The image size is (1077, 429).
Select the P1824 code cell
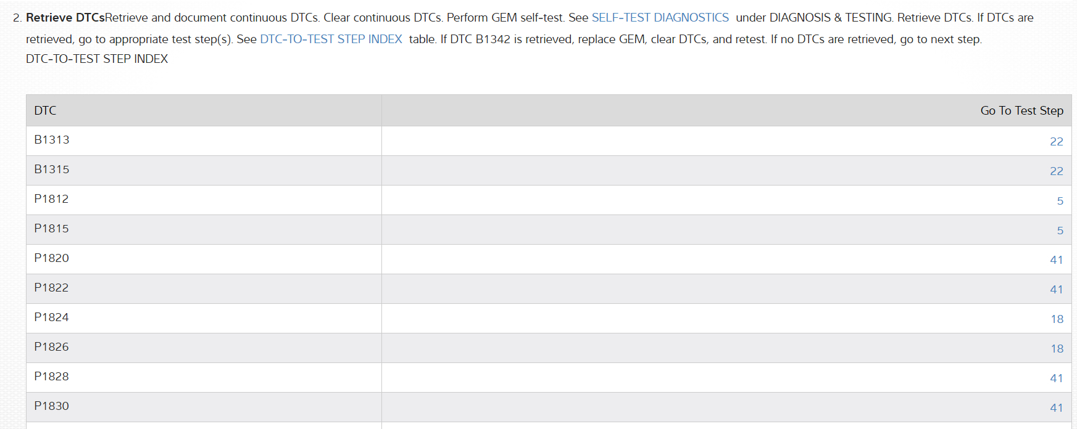(x=51, y=317)
